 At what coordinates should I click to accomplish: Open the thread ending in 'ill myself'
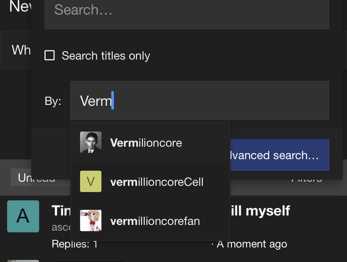coord(260,211)
